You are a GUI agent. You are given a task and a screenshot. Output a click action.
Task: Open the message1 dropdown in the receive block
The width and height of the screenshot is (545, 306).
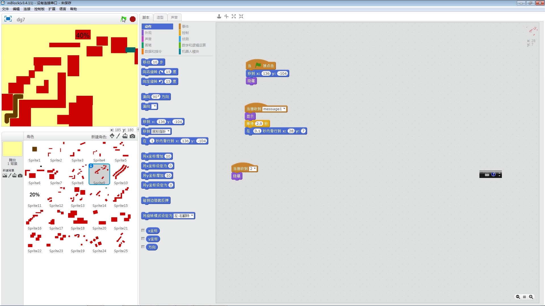point(284,109)
